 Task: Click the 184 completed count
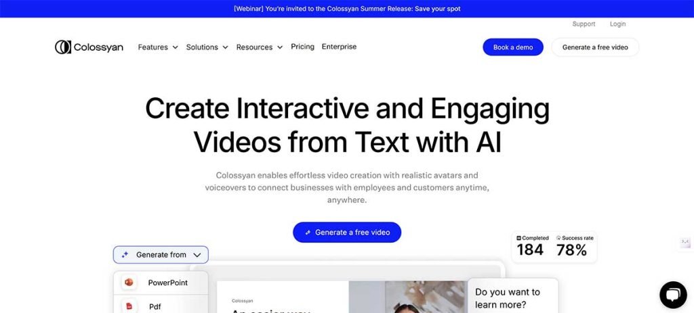tap(530, 250)
